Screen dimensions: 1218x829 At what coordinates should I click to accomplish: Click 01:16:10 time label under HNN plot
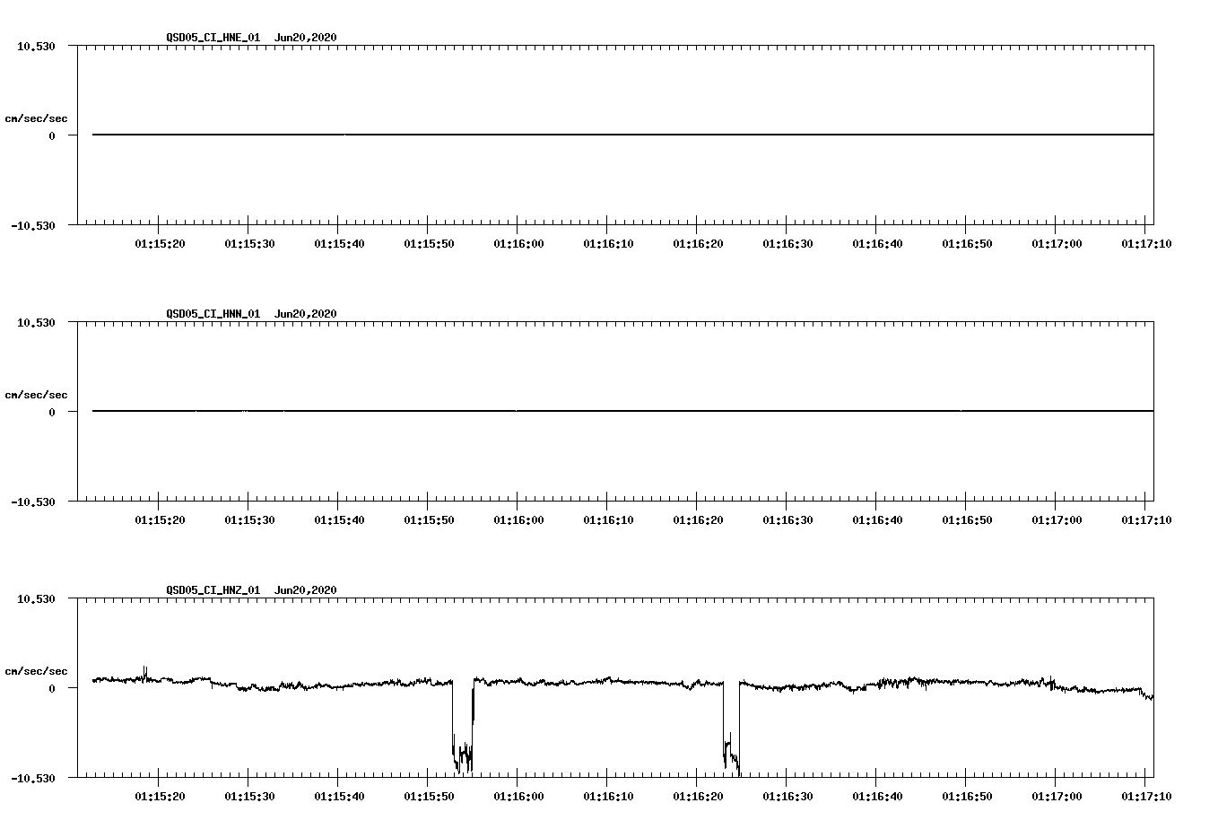pyautogui.click(x=608, y=519)
